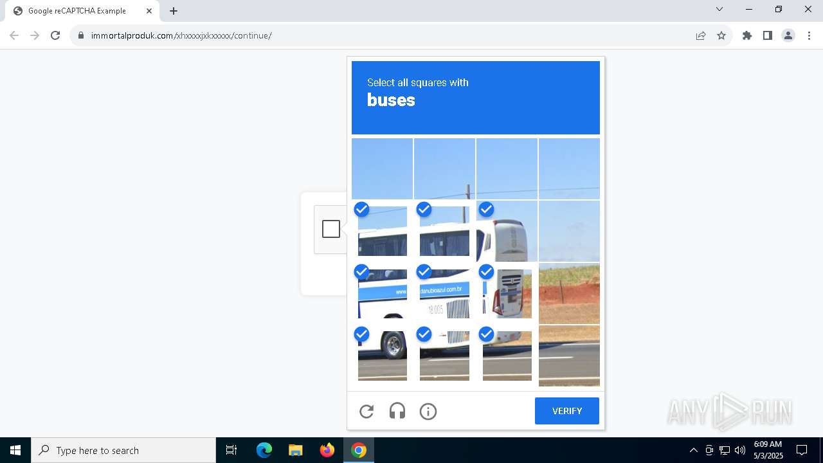Open the tab search chevron
The image size is (823, 463).
(x=719, y=9)
